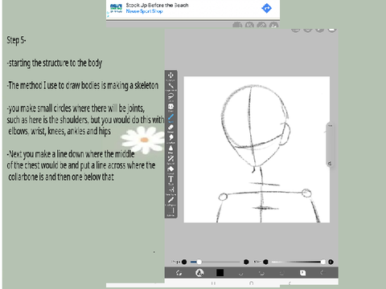Adjust the brush thickness slider
Image resolution: width=386 pixels, height=289 pixels.
click(216, 262)
